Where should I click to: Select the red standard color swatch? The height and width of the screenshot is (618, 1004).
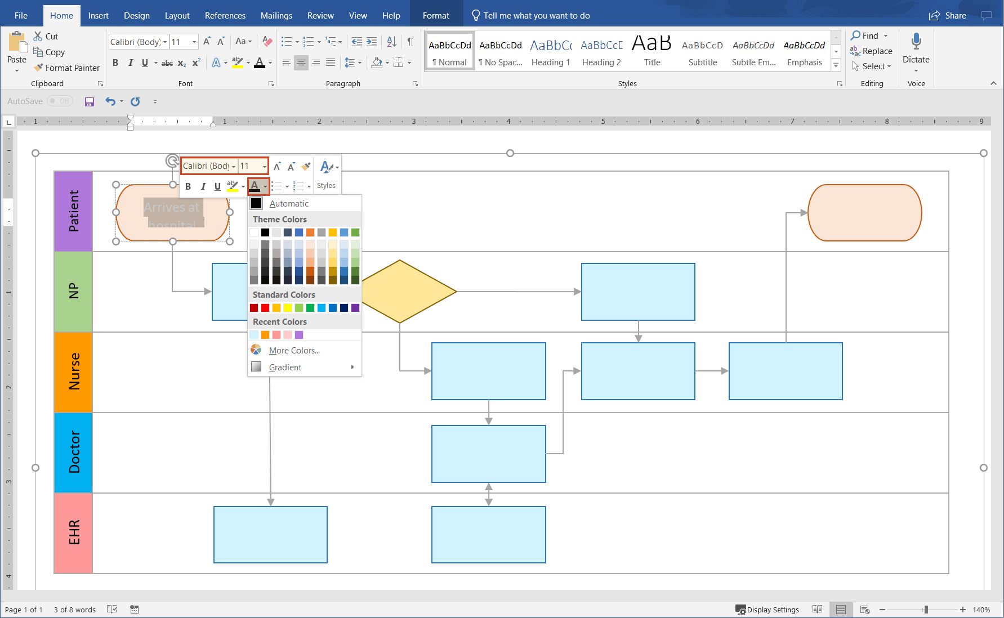(x=265, y=308)
